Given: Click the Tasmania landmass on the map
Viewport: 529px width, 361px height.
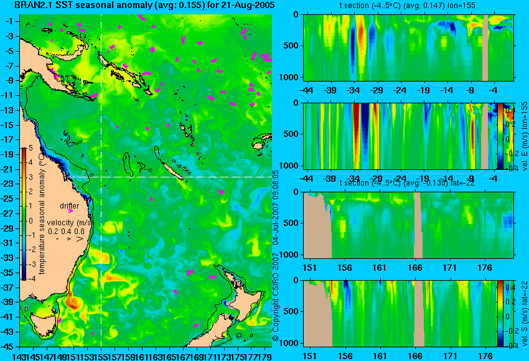Looking at the screenshot, I should coord(44,324).
